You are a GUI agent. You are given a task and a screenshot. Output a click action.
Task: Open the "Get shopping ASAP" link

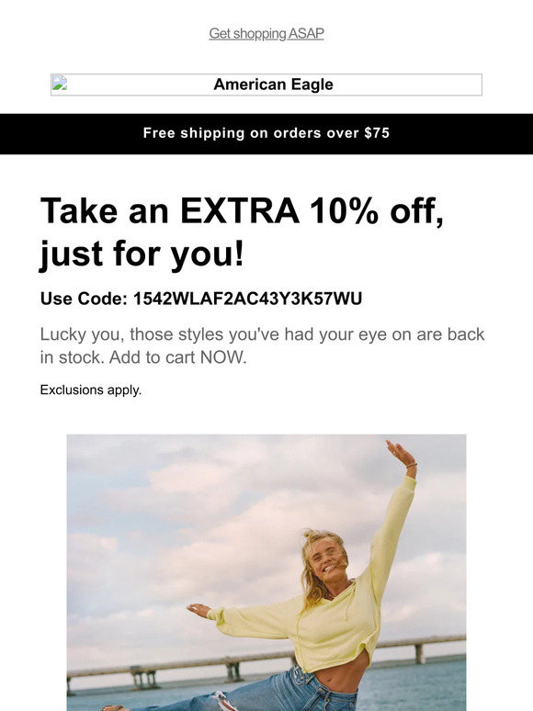[x=266, y=34]
